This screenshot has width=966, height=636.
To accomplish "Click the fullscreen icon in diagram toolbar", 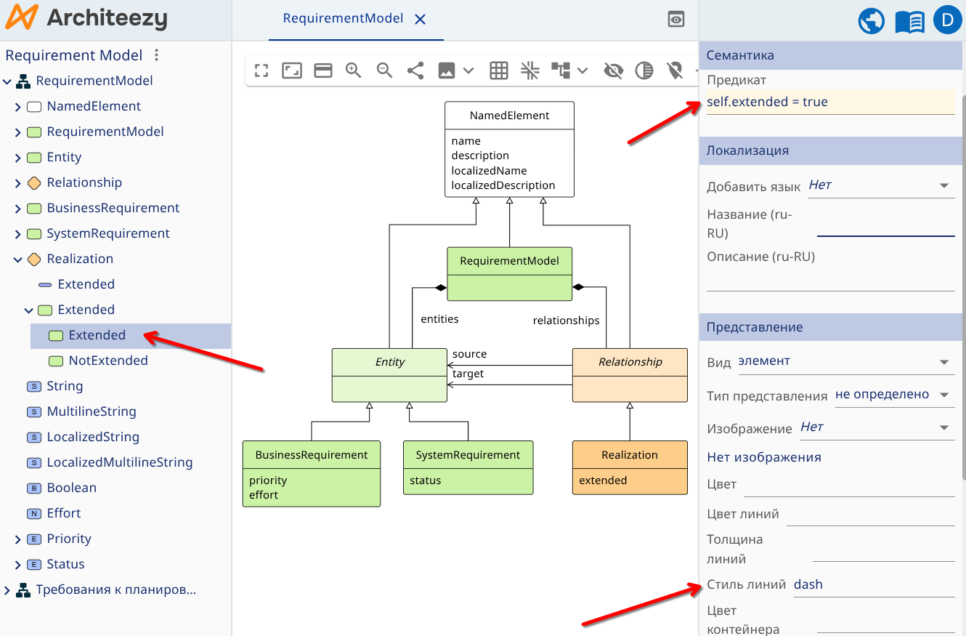I will (261, 71).
